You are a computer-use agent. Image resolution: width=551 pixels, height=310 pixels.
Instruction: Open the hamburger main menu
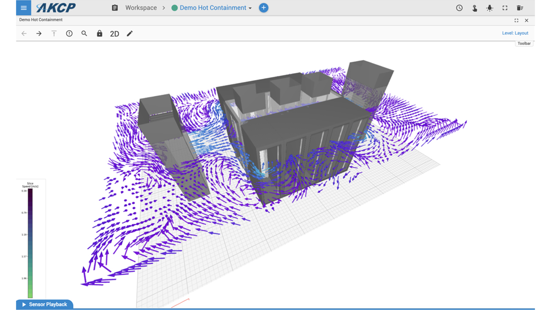[24, 8]
